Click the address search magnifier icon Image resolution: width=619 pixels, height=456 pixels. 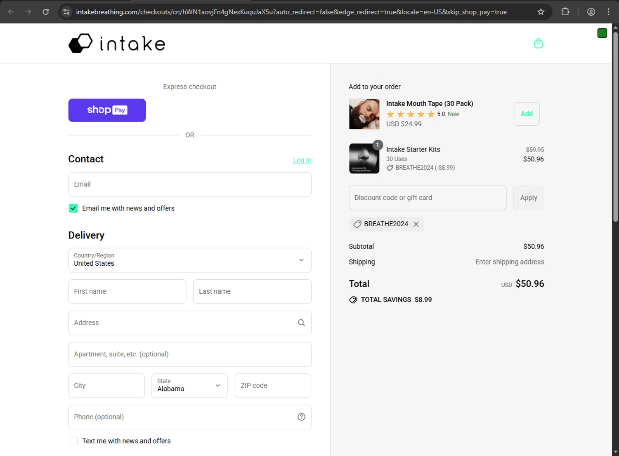tap(301, 323)
